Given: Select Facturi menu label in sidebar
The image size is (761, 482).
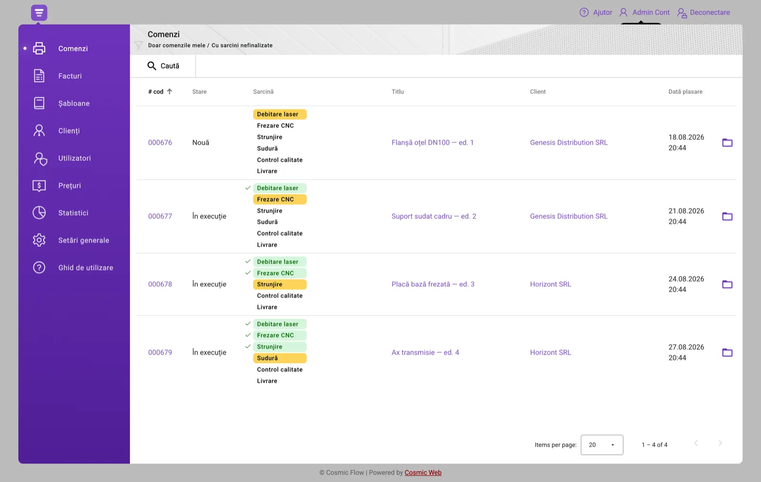Looking at the screenshot, I should coord(70,76).
